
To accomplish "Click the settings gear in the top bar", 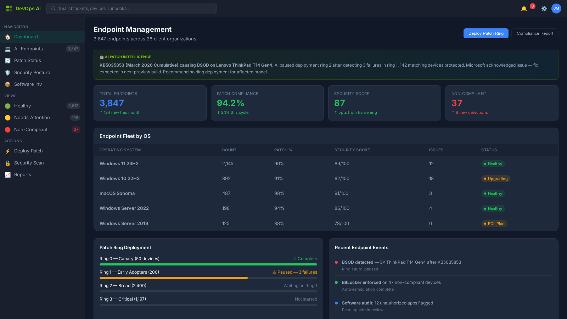I will pos(544,9).
